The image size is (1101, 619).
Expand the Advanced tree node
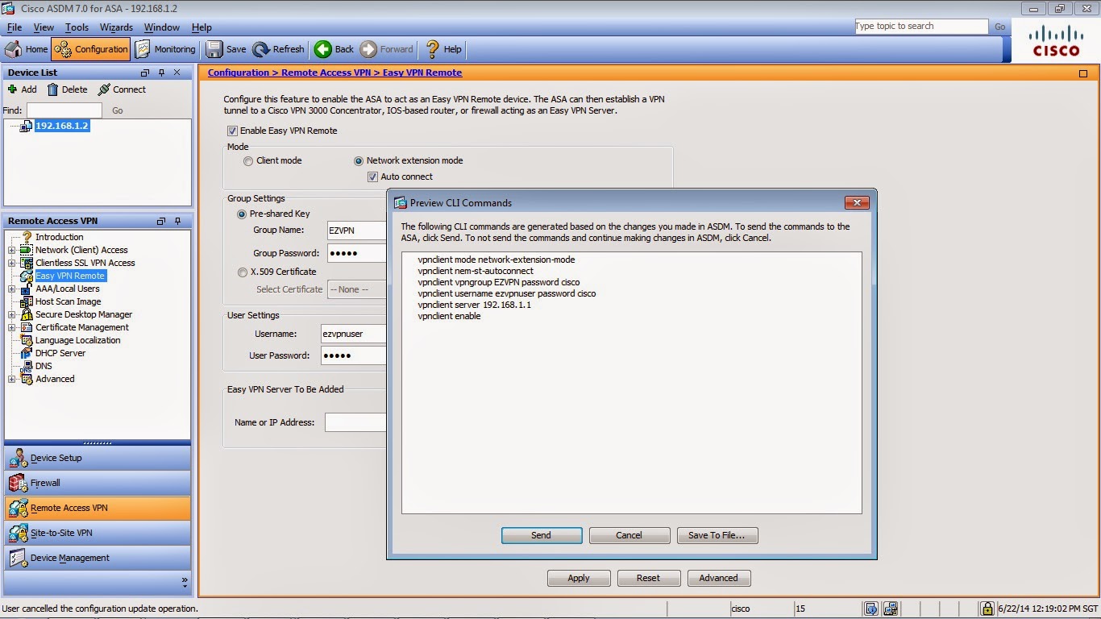[12, 379]
